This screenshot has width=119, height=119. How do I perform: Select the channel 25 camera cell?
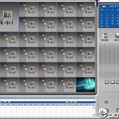(x=48, y=70)
